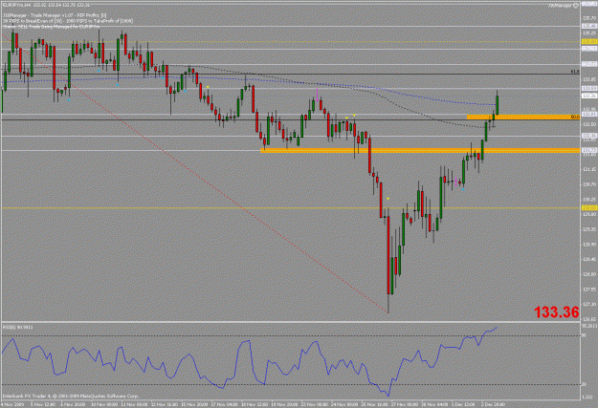Select the 50.0 Fibonacci level label
This screenshot has height=408, width=598.
575,117
